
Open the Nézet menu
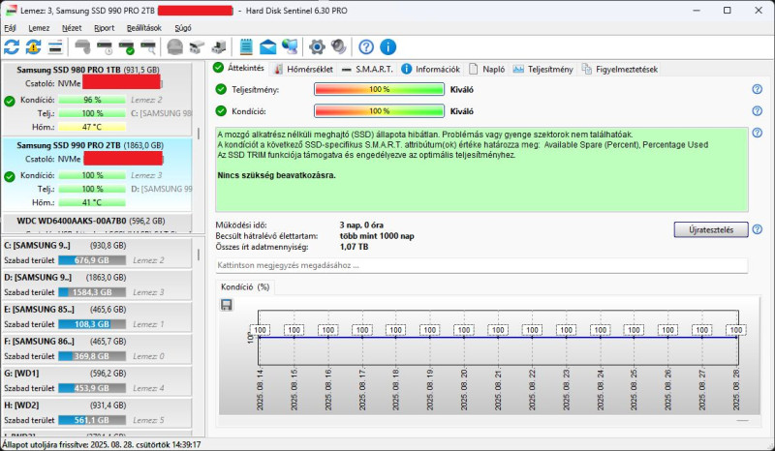click(x=72, y=28)
